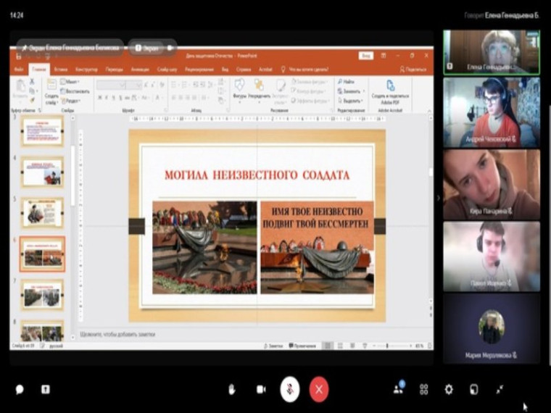
Task: Click the Save icon in quick access
Action: click(19, 56)
